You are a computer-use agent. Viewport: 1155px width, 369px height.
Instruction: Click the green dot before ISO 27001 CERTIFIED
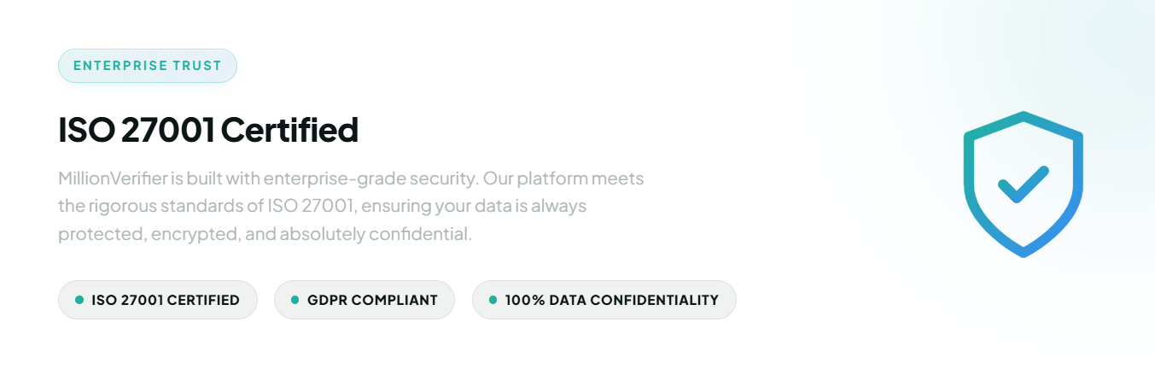(x=79, y=300)
